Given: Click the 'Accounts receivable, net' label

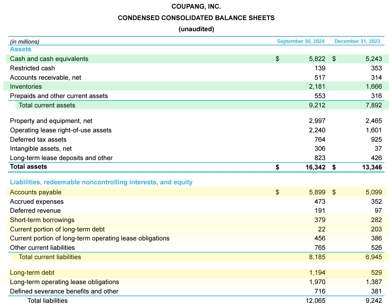Looking at the screenshot, I should tap(45, 78).
